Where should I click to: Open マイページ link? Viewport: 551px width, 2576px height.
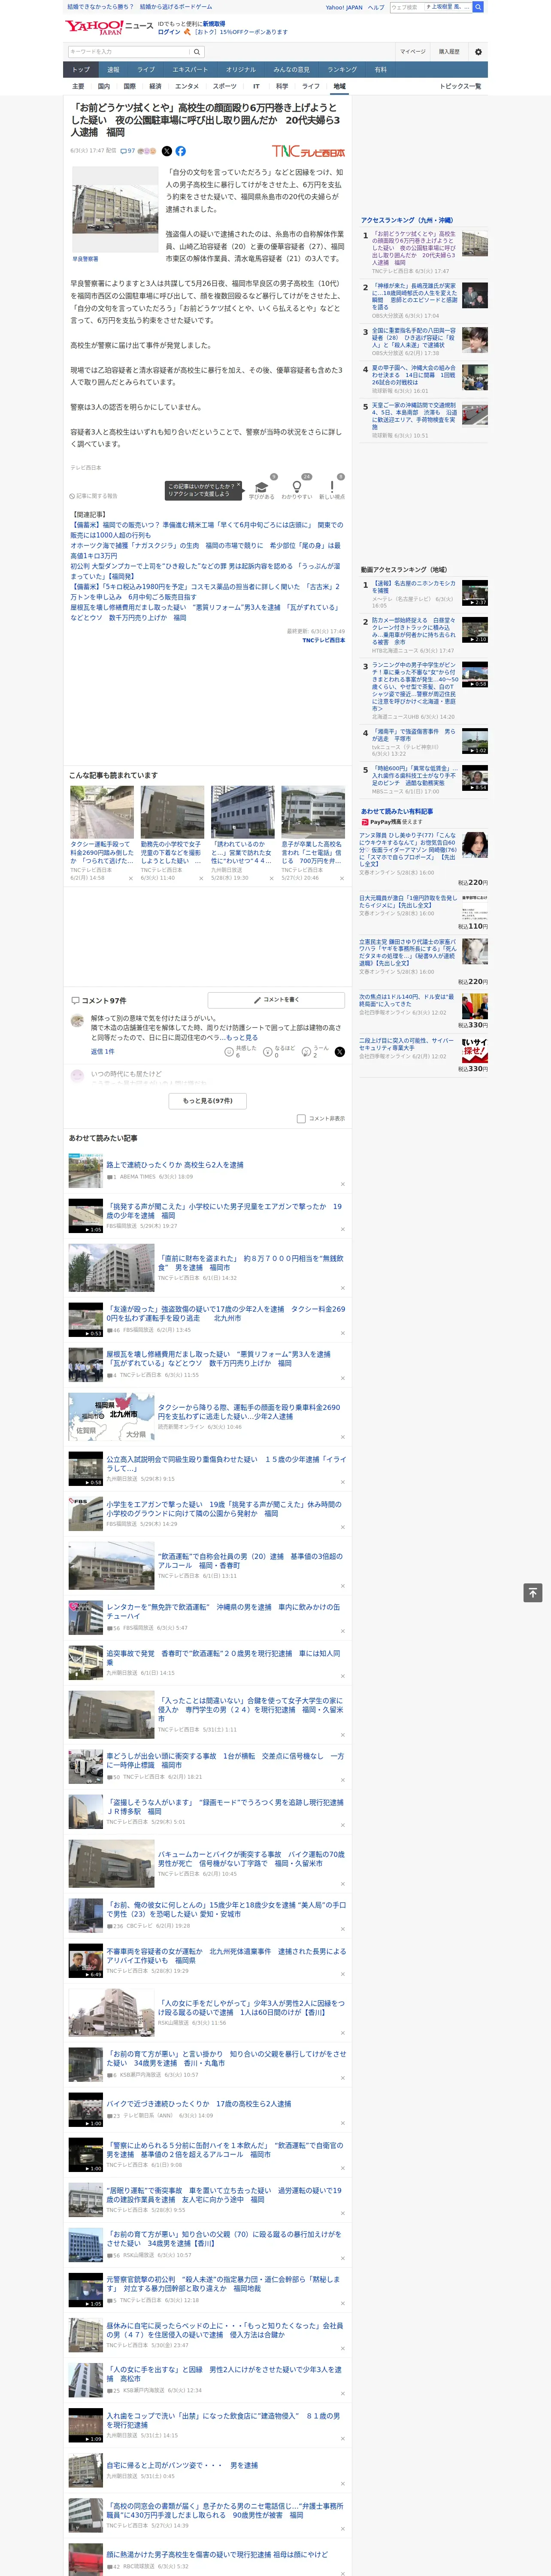pos(412,52)
